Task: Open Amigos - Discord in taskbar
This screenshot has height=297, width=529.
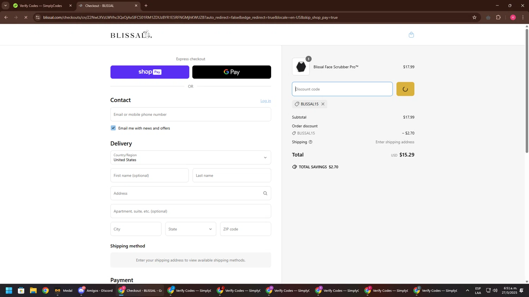Action: click(96, 291)
